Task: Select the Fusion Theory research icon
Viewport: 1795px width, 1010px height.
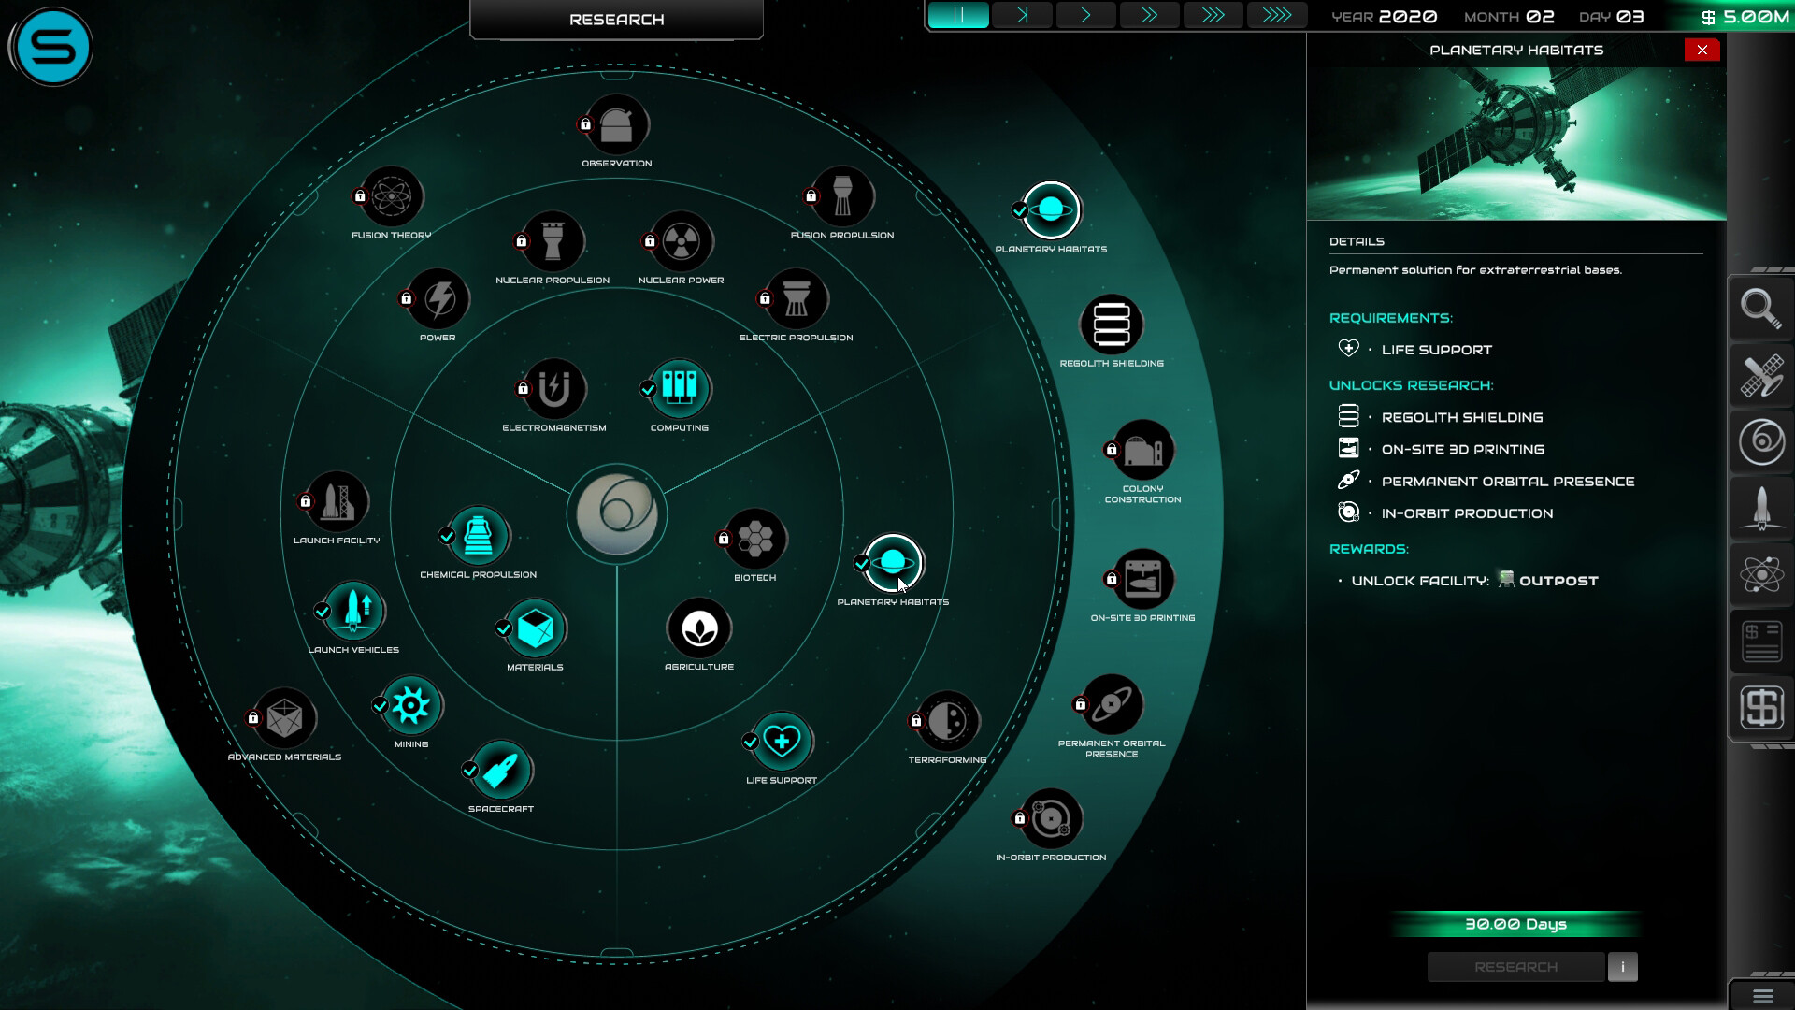Action: tap(392, 196)
